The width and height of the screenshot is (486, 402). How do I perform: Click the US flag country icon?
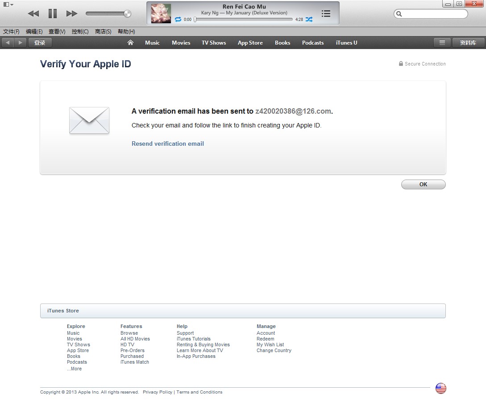(x=441, y=388)
